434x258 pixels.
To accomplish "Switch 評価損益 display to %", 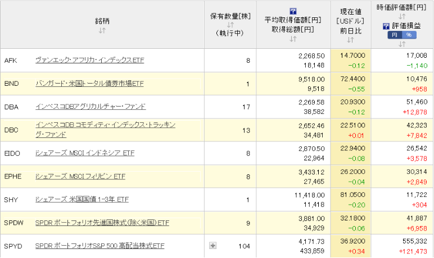I will (409, 35).
